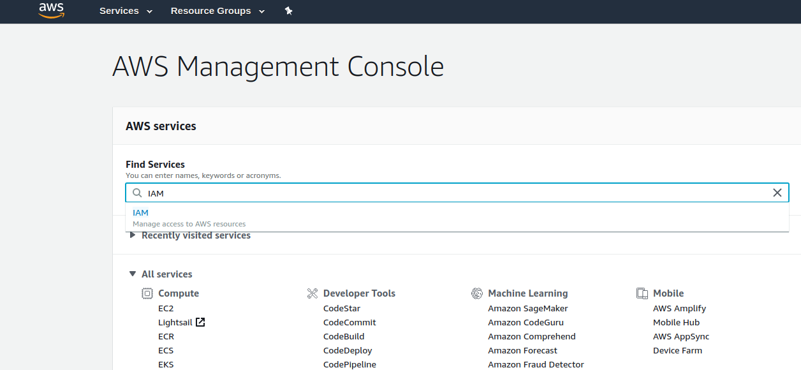
Task: Open the ECS service
Action: tap(166, 350)
